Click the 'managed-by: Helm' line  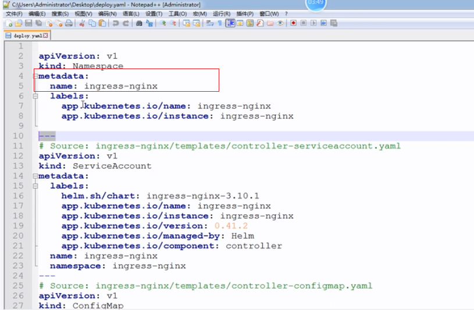tap(158, 236)
